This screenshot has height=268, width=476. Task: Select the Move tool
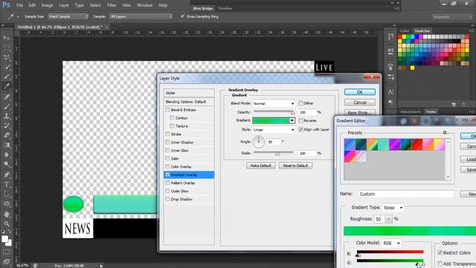click(7, 38)
